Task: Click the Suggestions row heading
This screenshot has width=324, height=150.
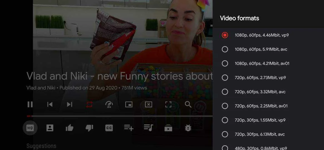Action: pyautogui.click(x=41, y=146)
